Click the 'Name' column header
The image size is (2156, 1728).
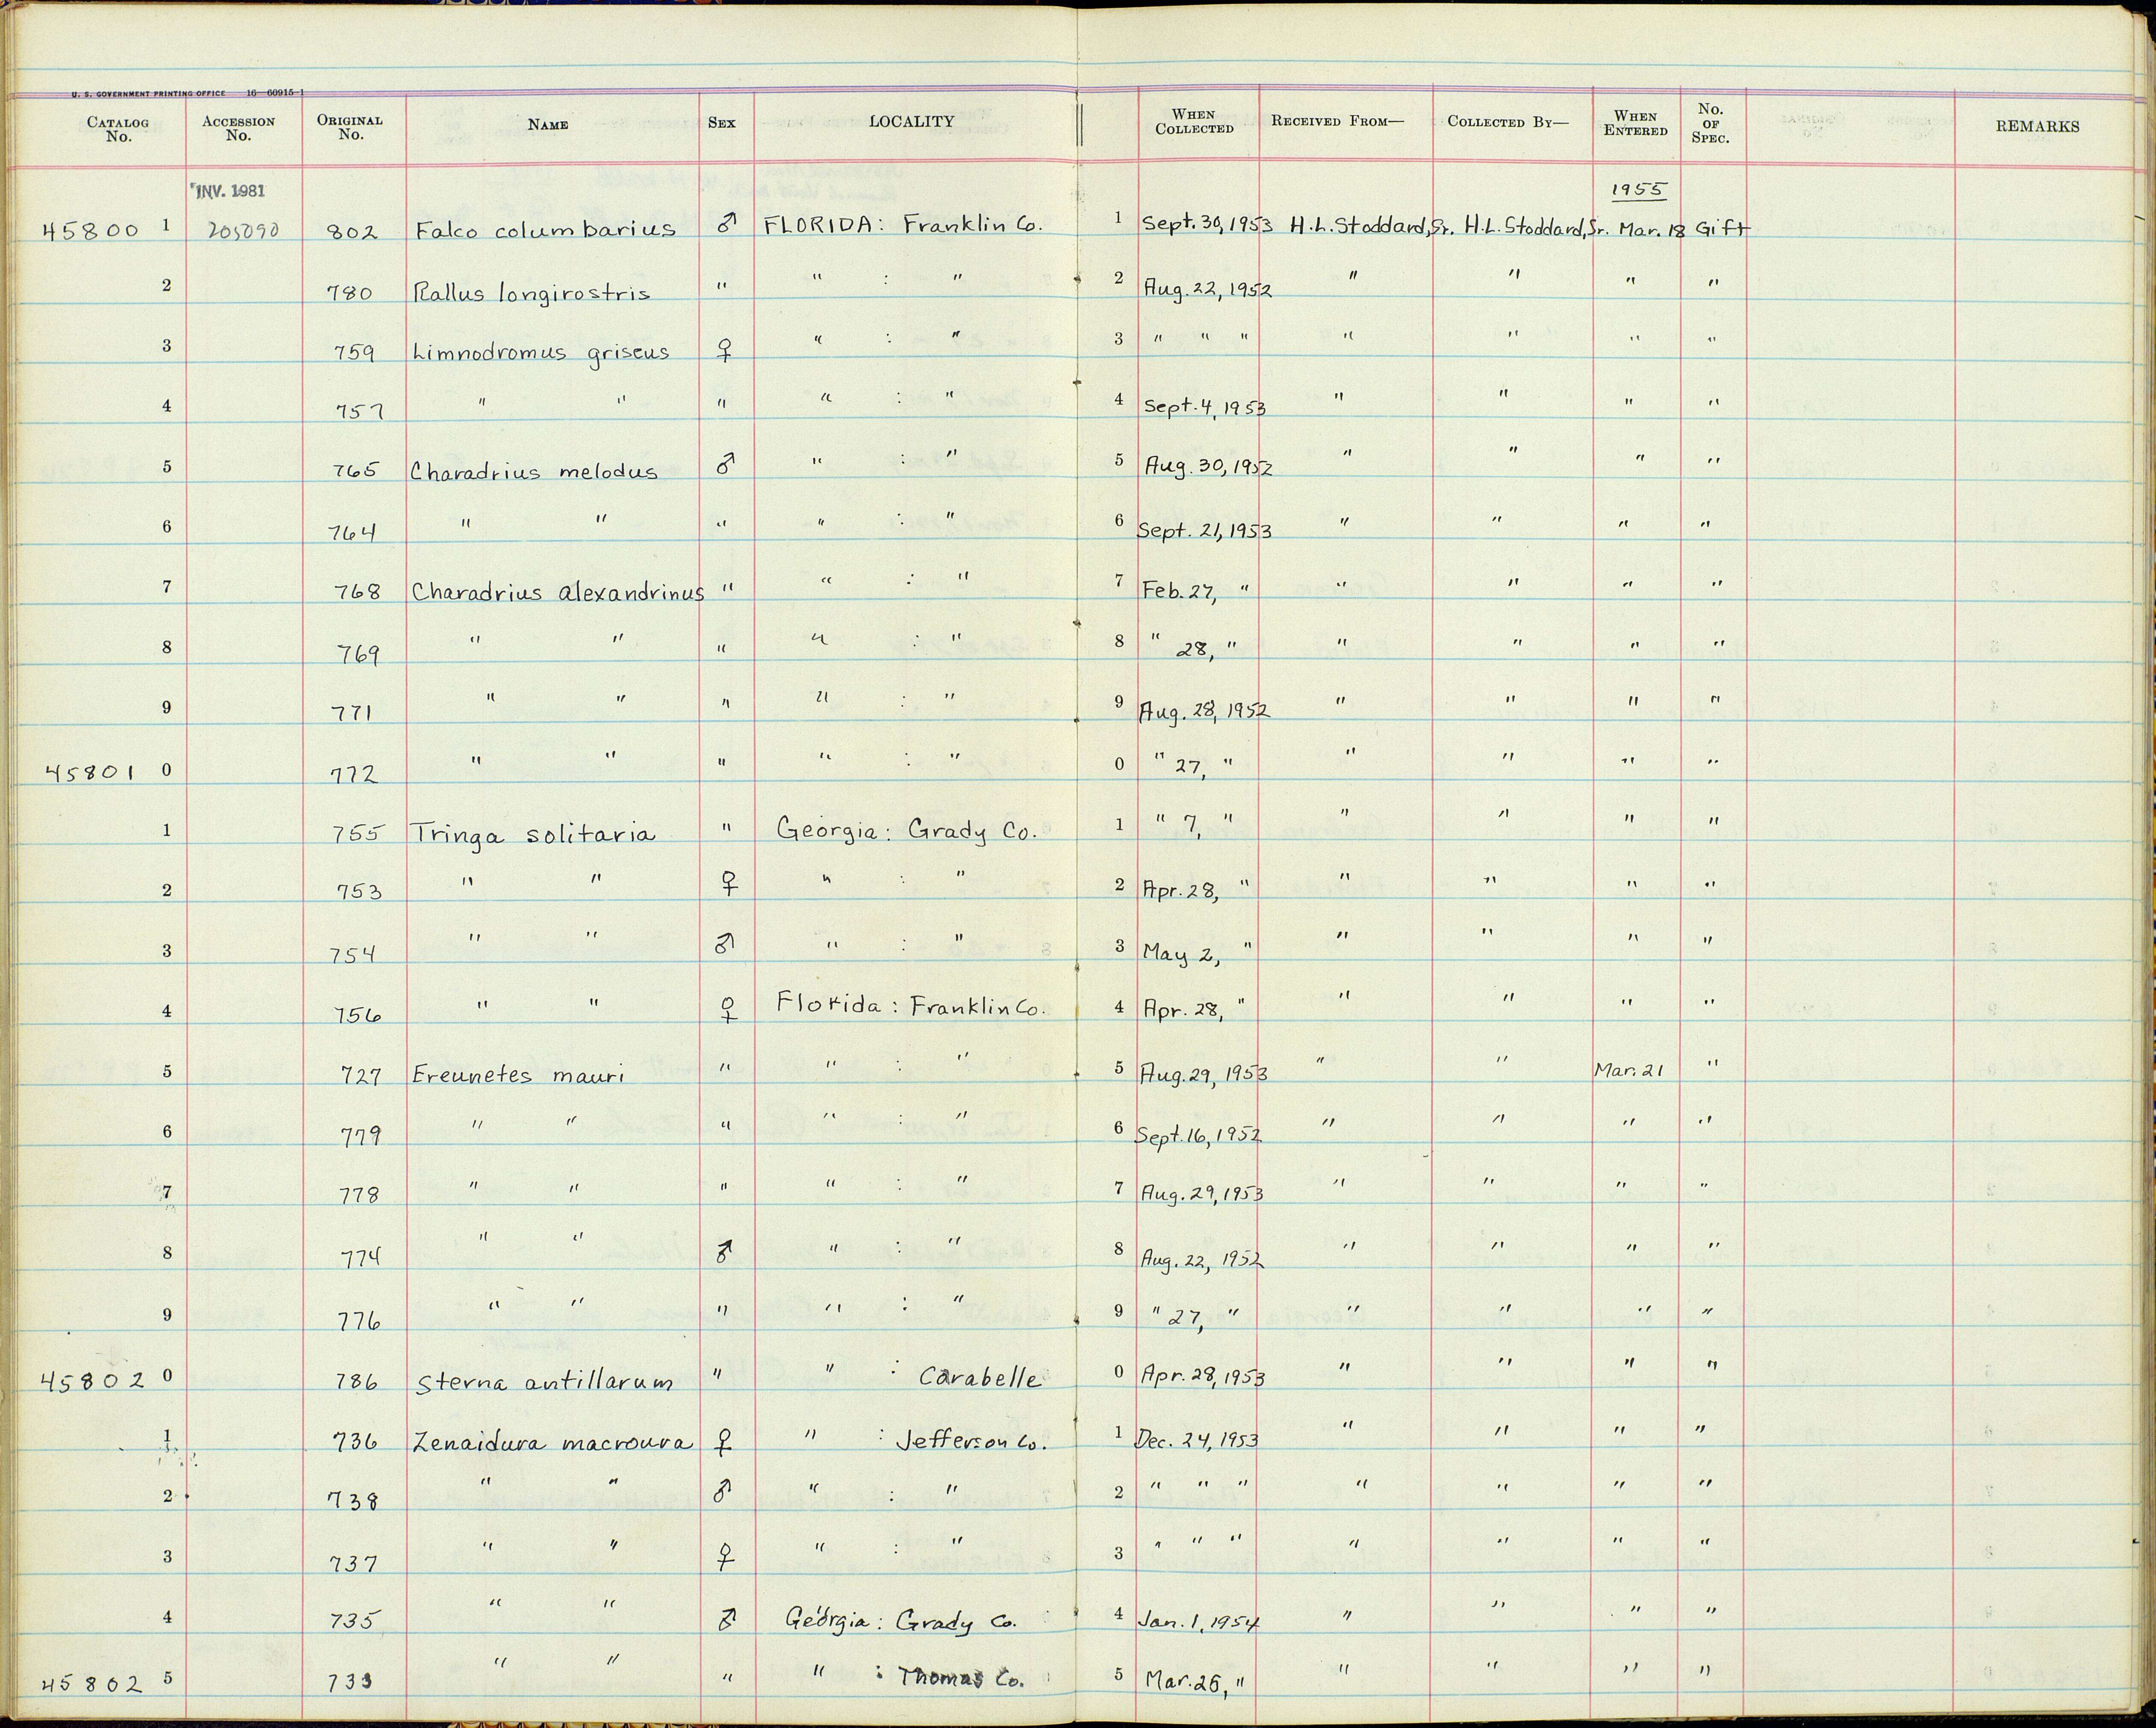pos(548,125)
